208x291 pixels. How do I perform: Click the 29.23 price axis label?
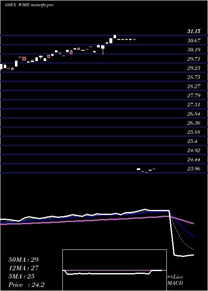click(194, 68)
